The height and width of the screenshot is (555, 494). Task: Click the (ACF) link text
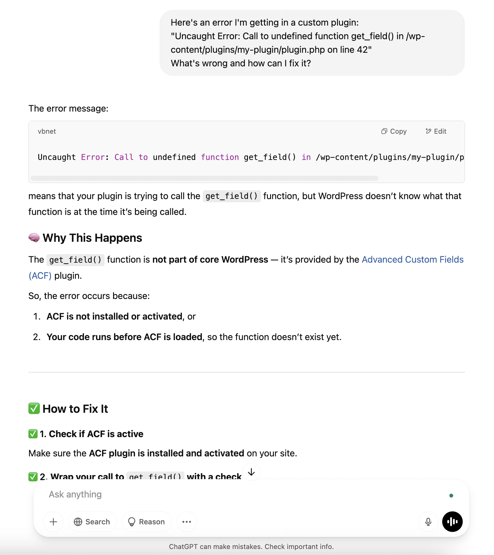40,276
